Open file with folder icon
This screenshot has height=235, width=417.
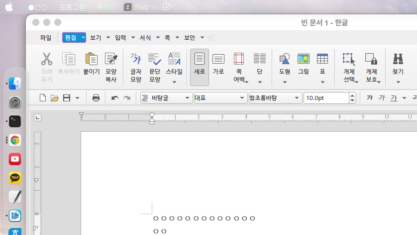pos(55,98)
